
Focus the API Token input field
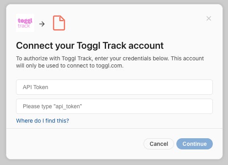(114, 87)
